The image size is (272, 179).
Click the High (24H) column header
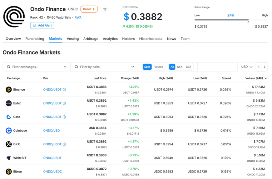pos(165,78)
